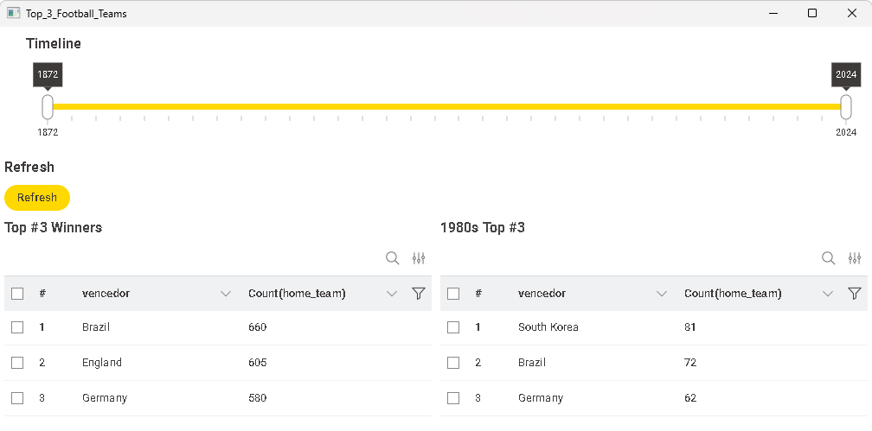Click the app icon in title bar
The image size is (872, 431).
click(13, 13)
